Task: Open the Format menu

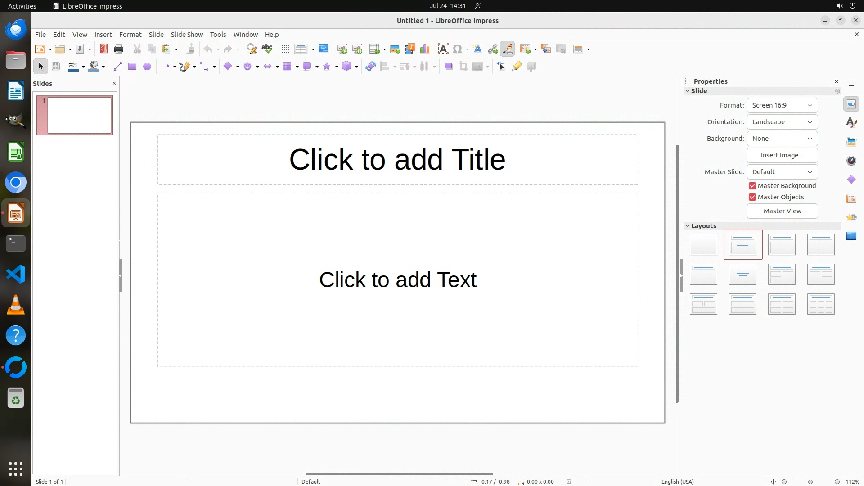Action: pyautogui.click(x=130, y=35)
